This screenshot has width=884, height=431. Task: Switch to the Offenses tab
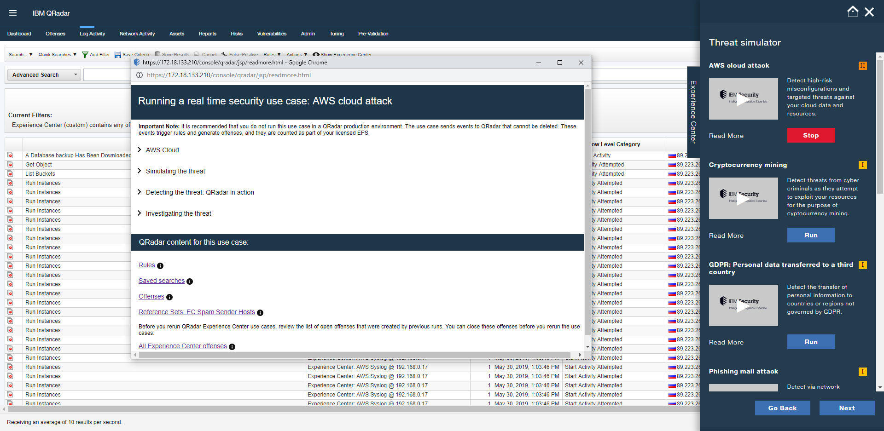pyautogui.click(x=55, y=33)
